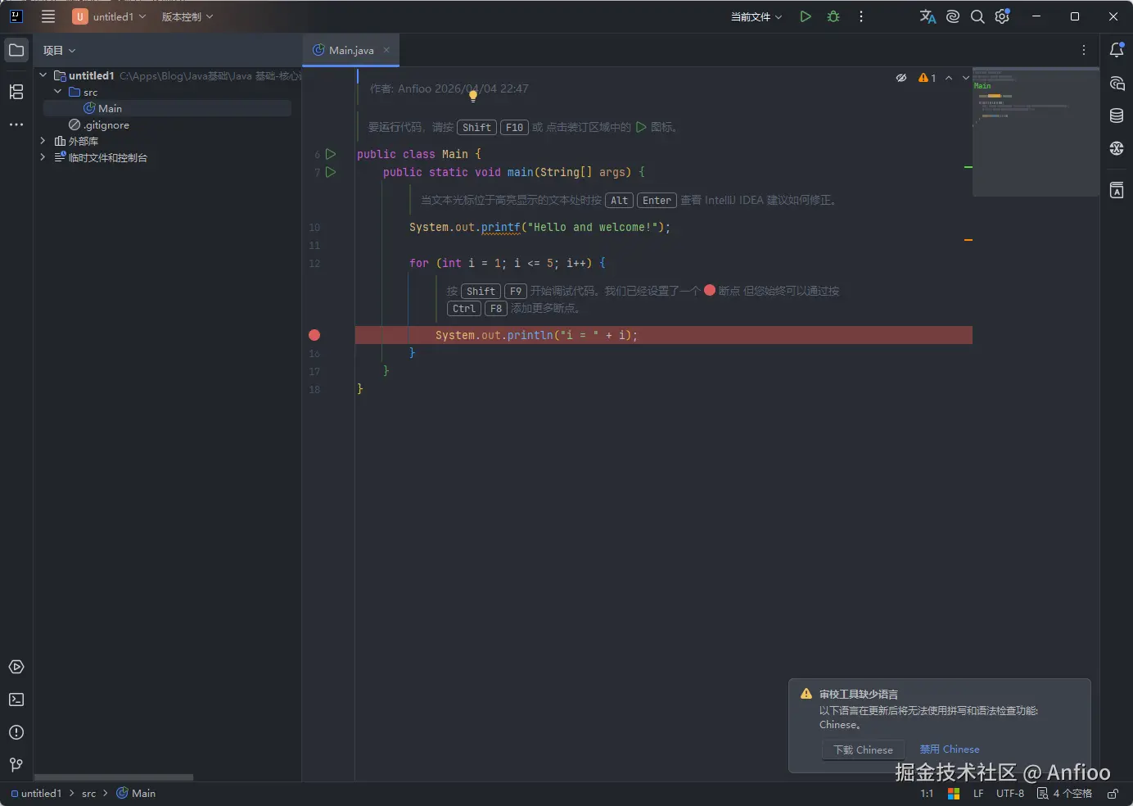Open the 4 个空格 indent setting

(1072, 794)
